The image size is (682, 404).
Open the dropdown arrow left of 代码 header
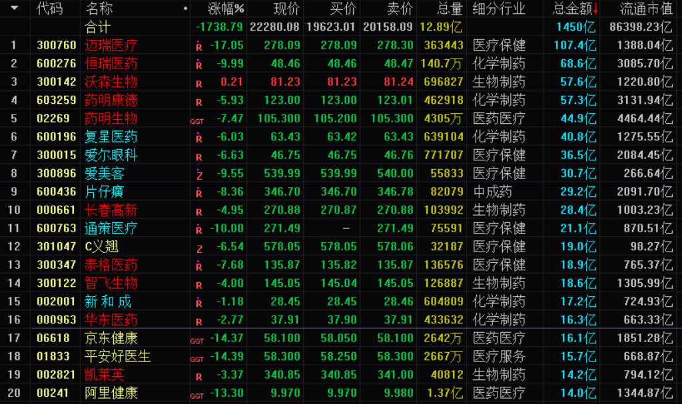pos(15,8)
